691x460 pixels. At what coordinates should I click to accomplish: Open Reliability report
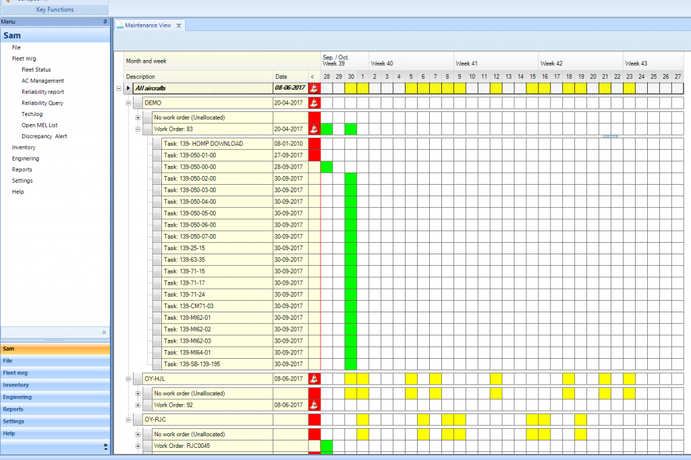click(43, 92)
